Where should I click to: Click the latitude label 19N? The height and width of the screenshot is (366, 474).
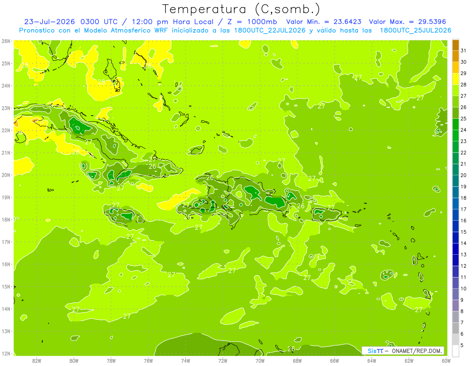tap(6, 197)
